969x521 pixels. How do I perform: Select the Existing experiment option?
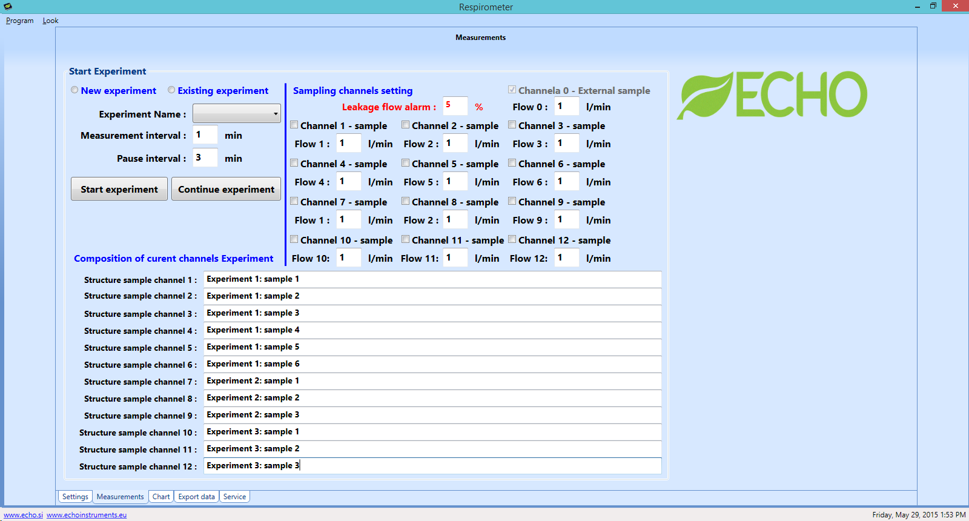coord(171,90)
